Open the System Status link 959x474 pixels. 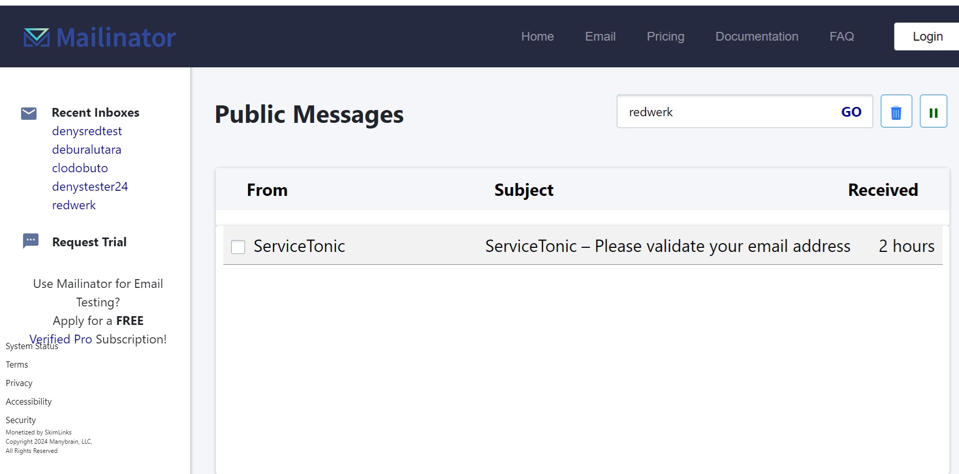(32, 346)
